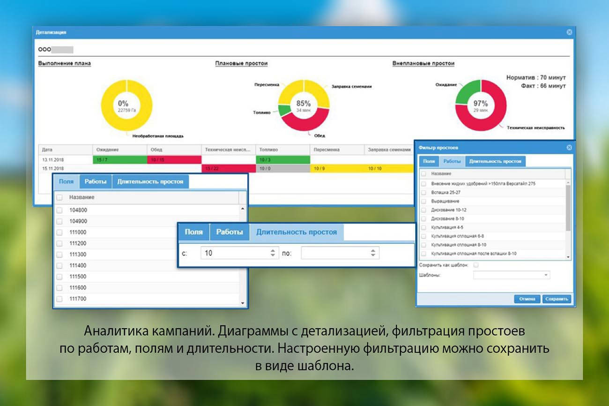Switch to the "Работы" tab in the fields panel
The width and height of the screenshot is (609, 406).
pyautogui.click(x=96, y=181)
